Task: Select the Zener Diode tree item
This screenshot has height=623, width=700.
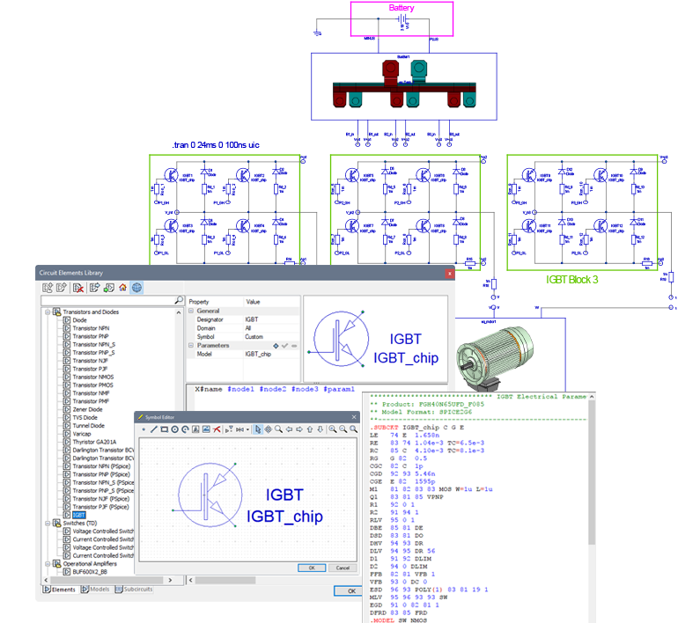Action: [87, 409]
